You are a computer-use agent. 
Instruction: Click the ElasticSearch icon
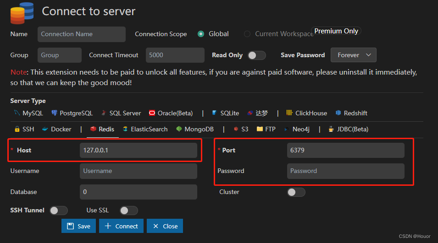click(125, 129)
